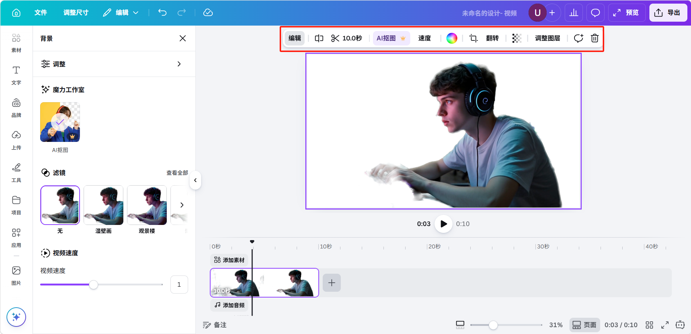Screen dimensions: 691x334
Task: Open the crop tool icon
Action: (x=473, y=38)
